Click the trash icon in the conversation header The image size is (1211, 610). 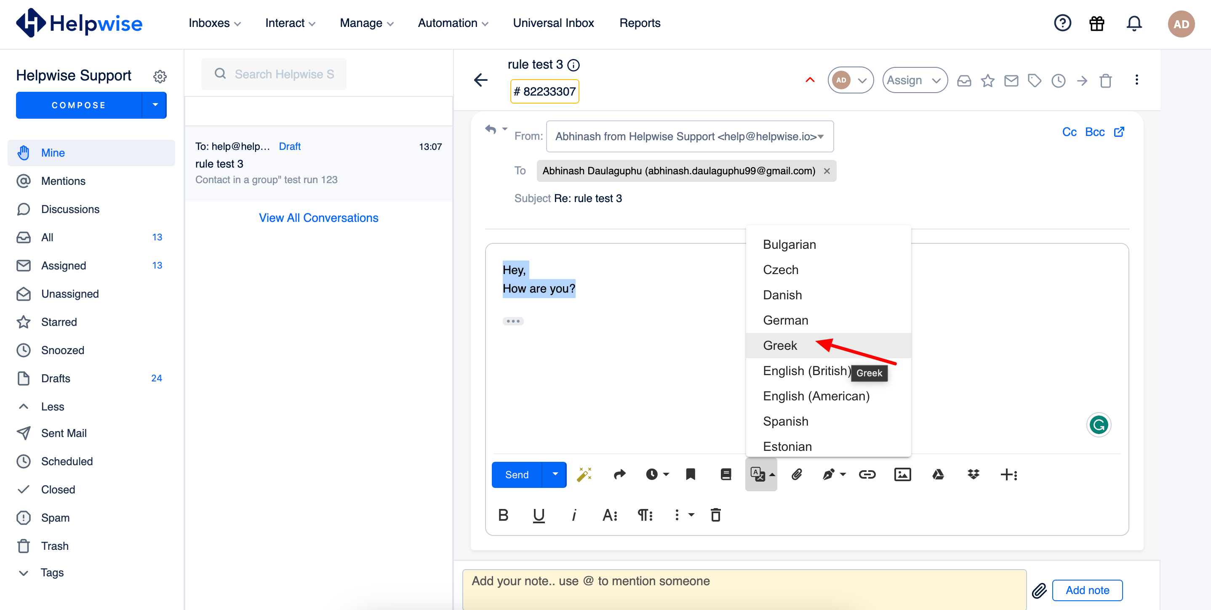pos(1105,80)
